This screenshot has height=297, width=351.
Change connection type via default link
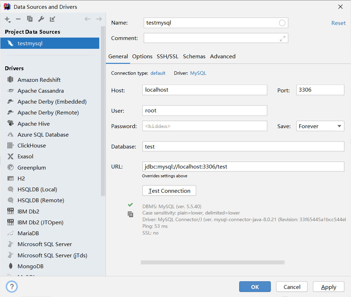click(158, 73)
